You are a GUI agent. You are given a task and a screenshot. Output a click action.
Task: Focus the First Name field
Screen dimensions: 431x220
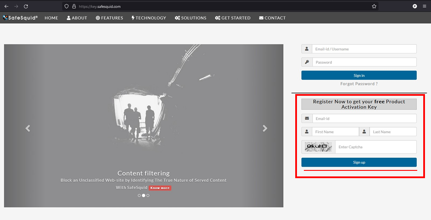coord(335,132)
